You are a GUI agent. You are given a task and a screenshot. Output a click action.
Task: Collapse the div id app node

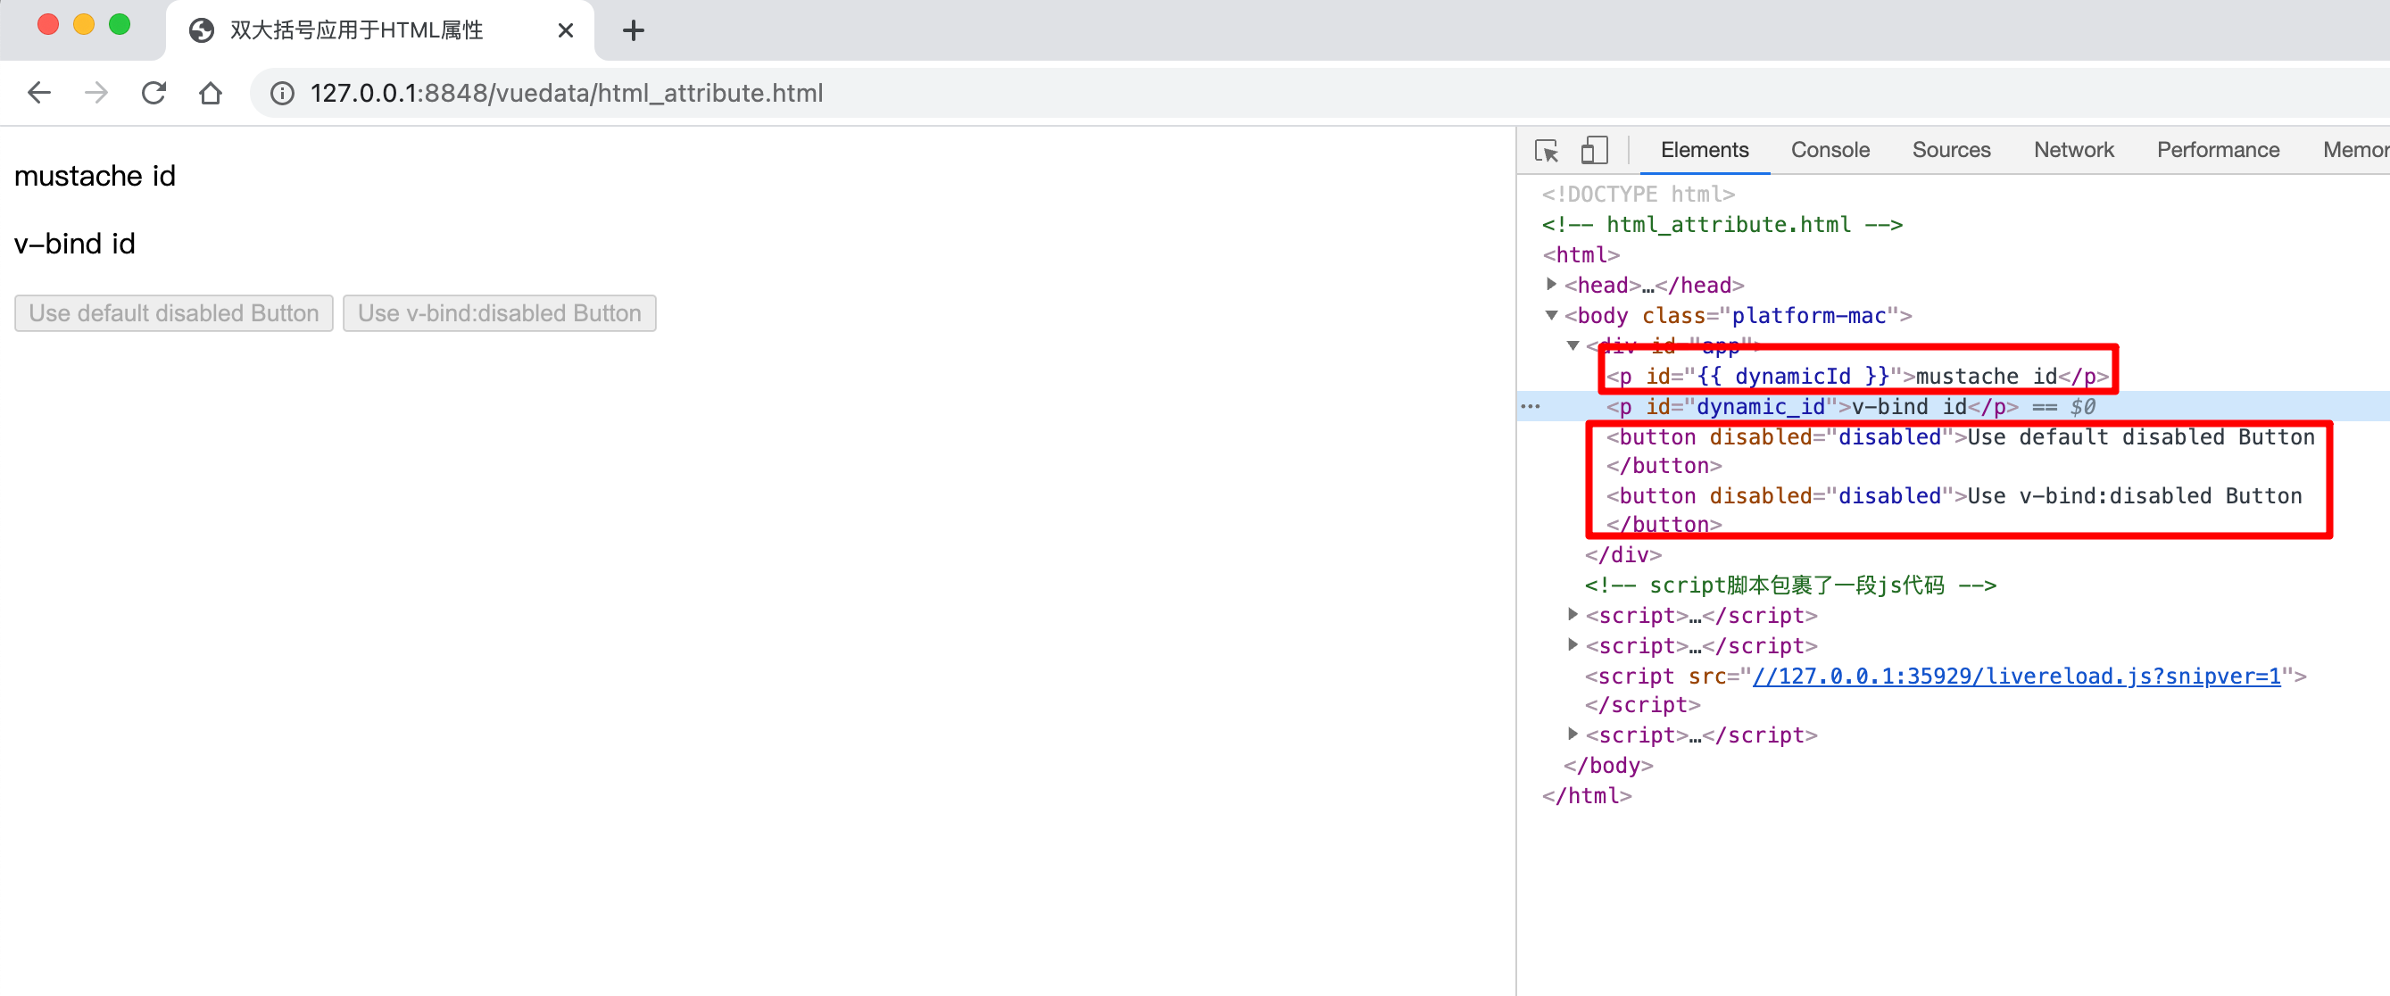(x=1573, y=345)
